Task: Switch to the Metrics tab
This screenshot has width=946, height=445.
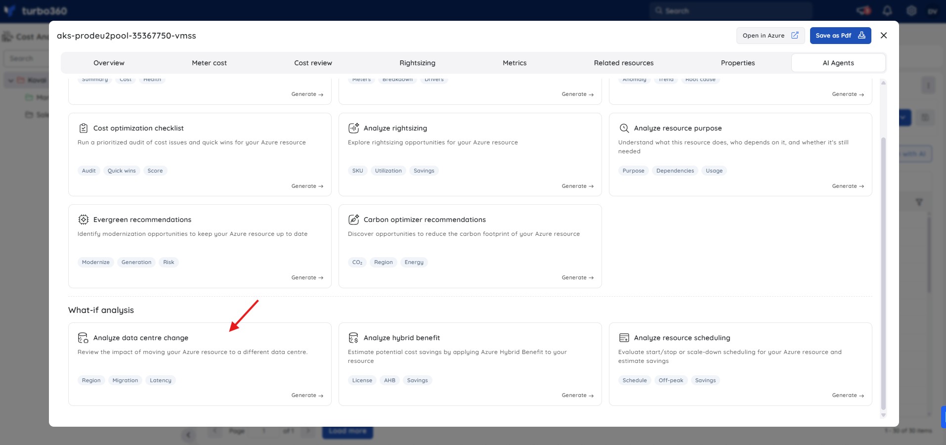Action: tap(515, 63)
